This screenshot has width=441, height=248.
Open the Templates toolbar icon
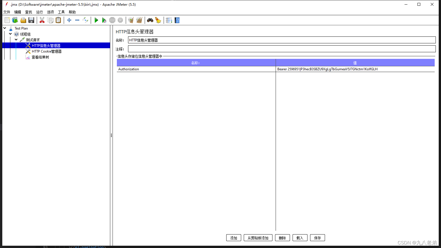click(15, 20)
